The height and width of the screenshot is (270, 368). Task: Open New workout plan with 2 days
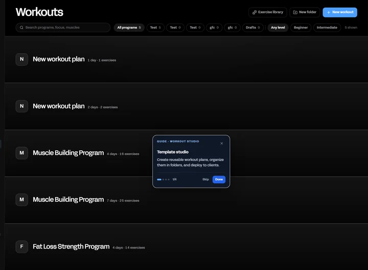pos(59,106)
